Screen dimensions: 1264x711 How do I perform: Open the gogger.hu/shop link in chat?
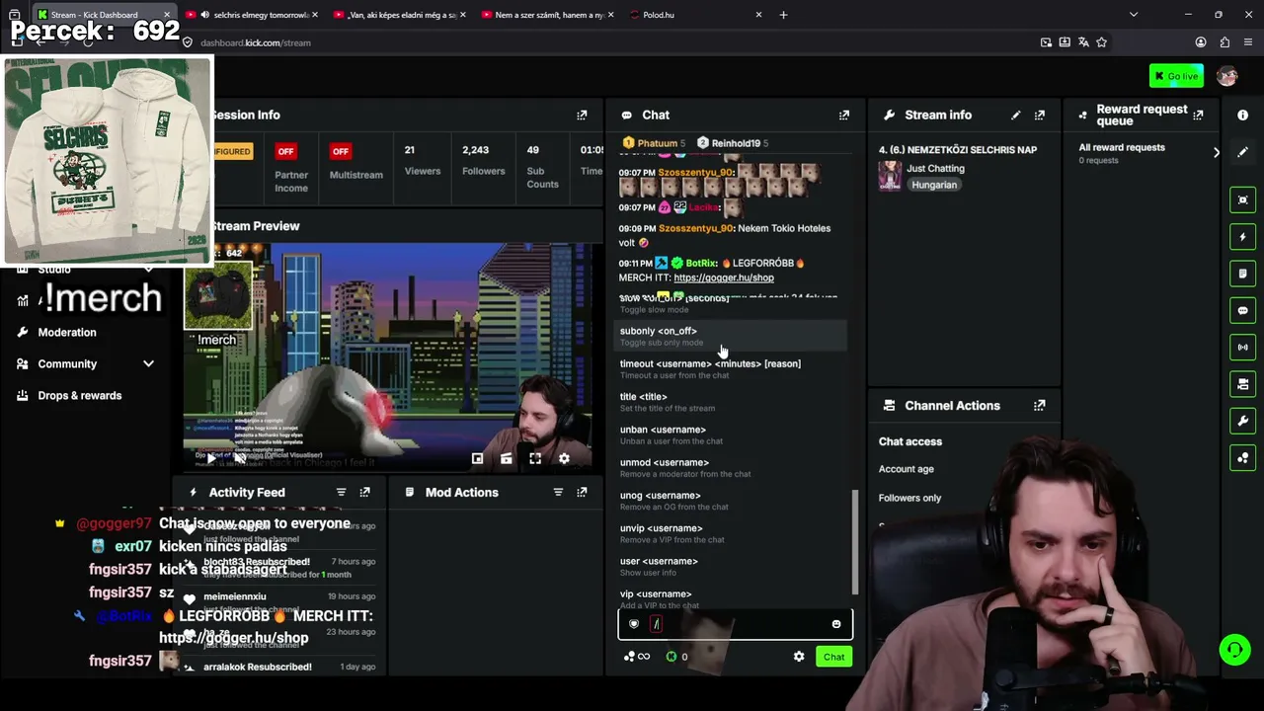tap(724, 277)
